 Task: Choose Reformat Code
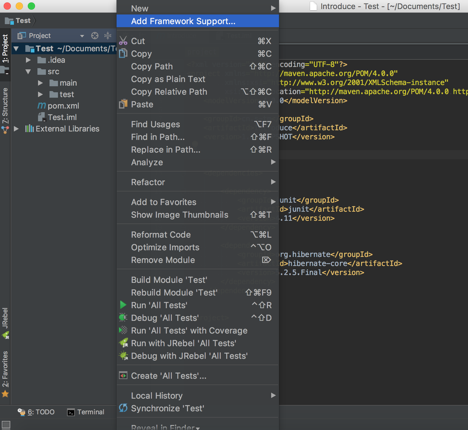tap(198, 234)
